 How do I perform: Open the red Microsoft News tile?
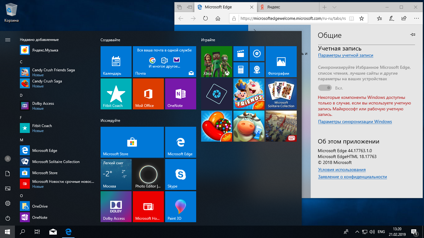(x=148, y=207)
